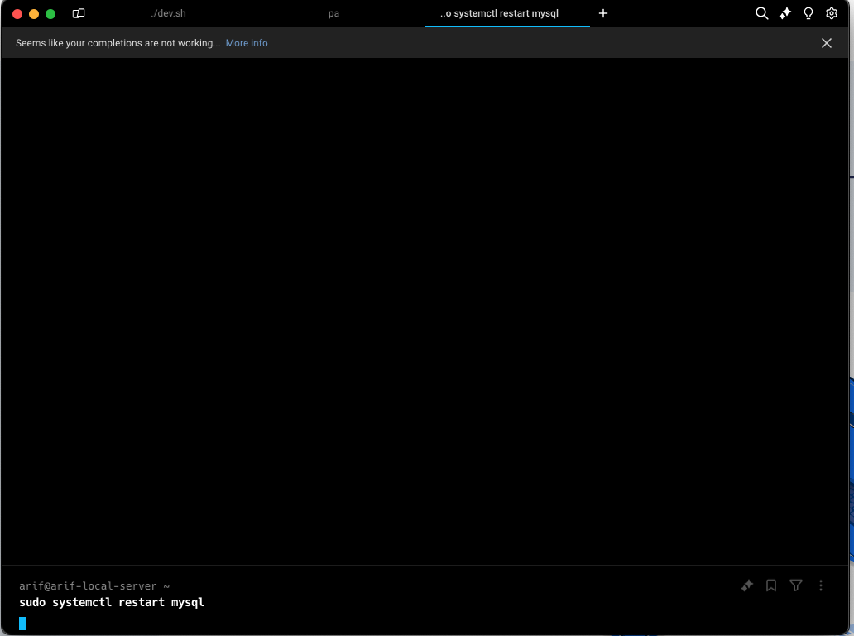Screen dimensions: 854x636
Task: Select the sudo systemctl restart mysql command
Action: click(112, 602)
